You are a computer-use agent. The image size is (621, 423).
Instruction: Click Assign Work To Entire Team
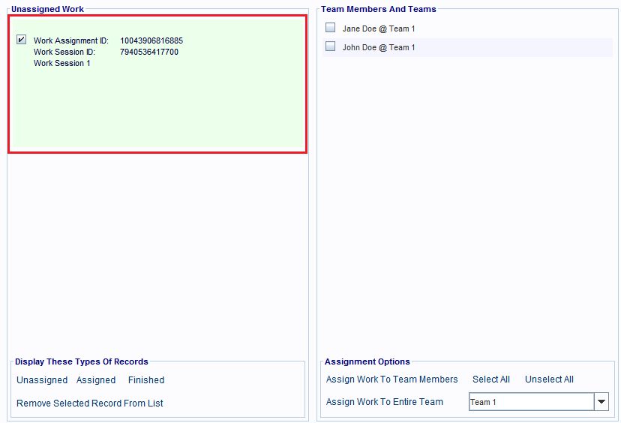click(x=385, y=401)
